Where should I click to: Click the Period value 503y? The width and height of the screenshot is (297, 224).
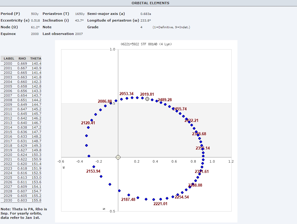pos(34,14)
